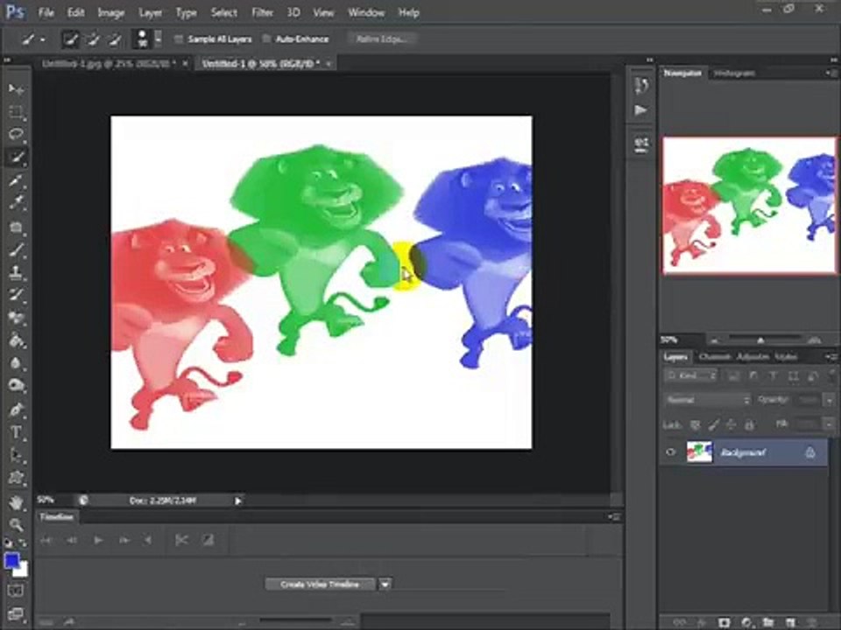Open the Opacity slider dropdown arrow

[830, 400]
